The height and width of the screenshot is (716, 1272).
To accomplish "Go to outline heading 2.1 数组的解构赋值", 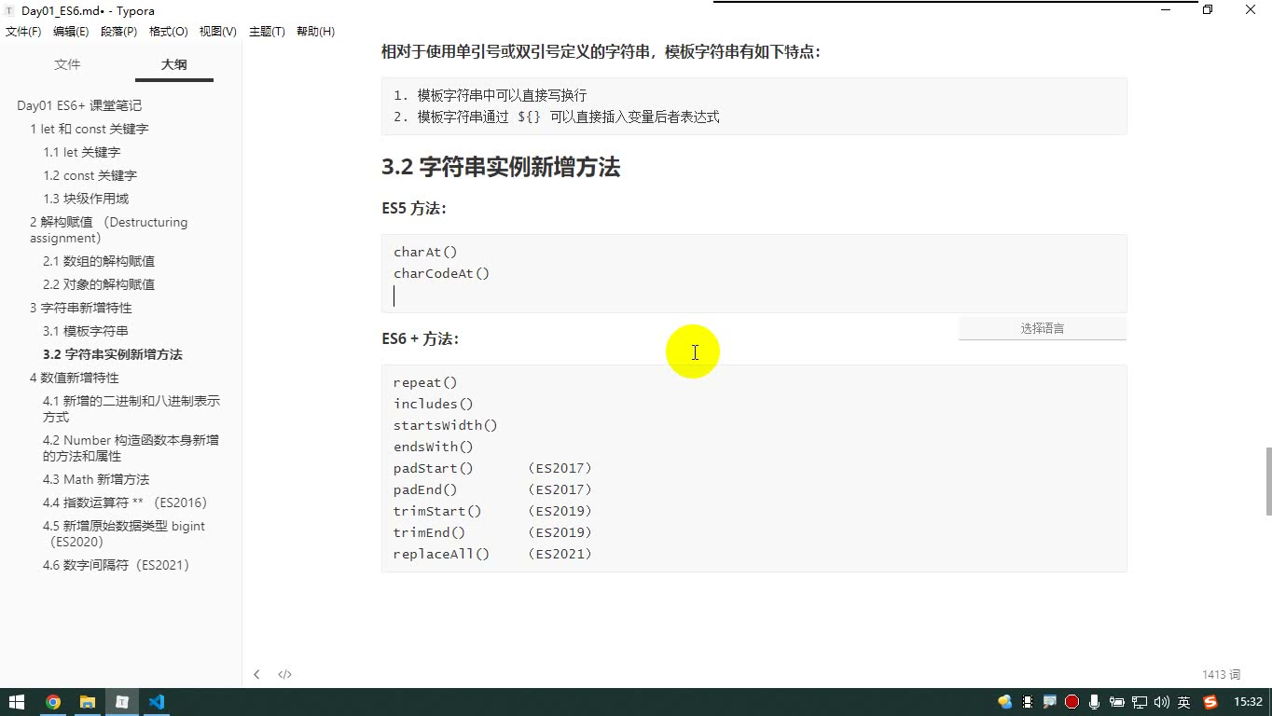I will coord(99,261).
